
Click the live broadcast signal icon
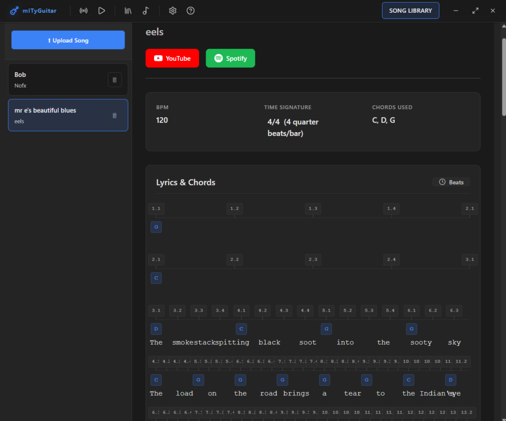[84, 10]
